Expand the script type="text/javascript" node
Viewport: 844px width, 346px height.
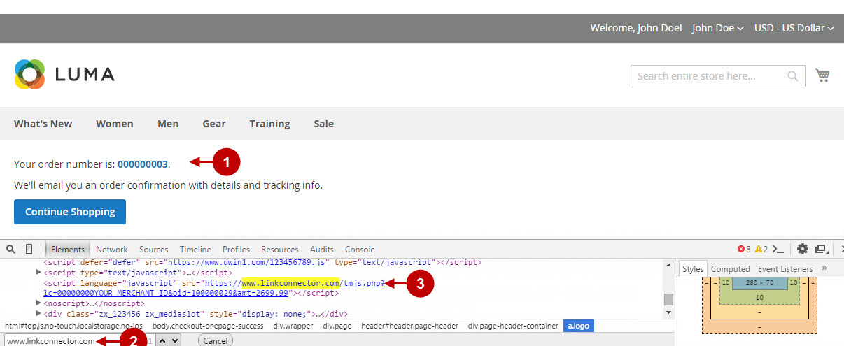tap(39, 273)
